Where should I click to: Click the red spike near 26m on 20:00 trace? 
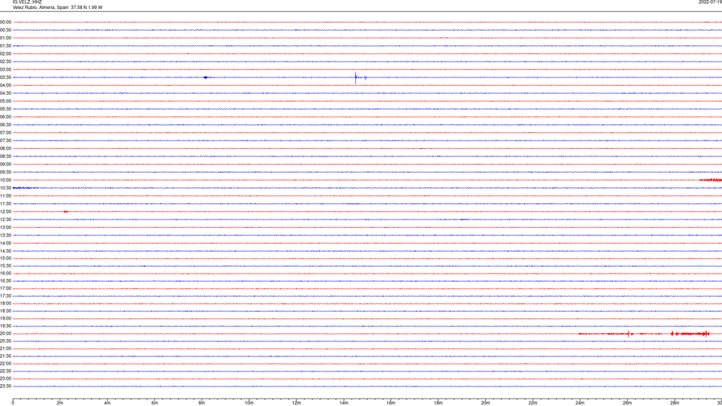tap(629, 334)
